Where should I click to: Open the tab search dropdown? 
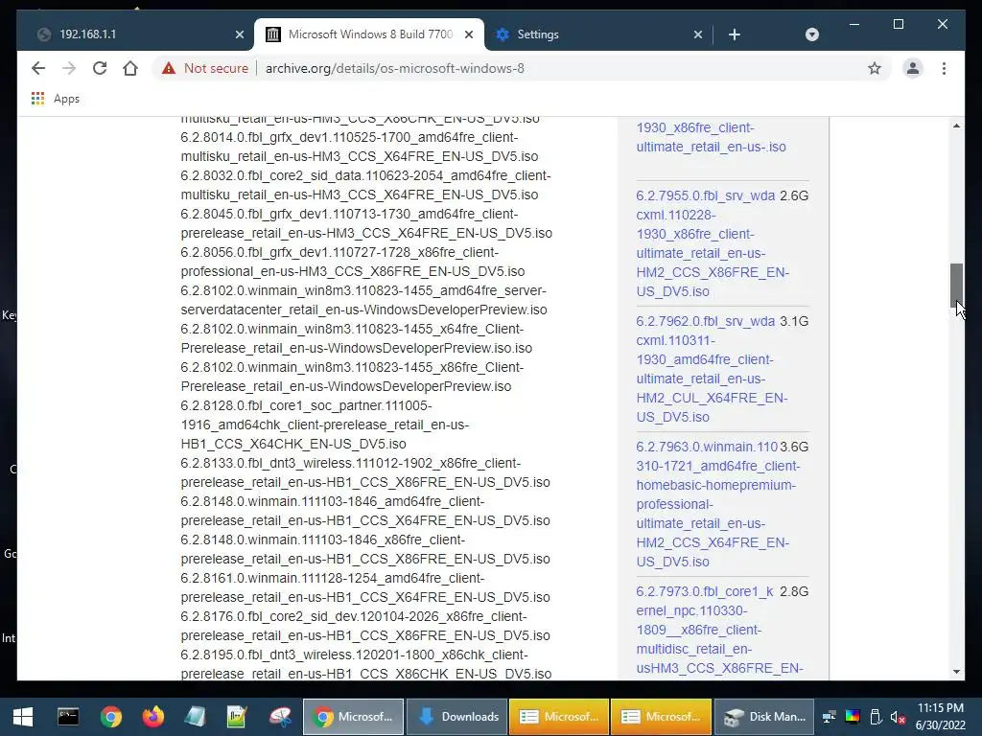coord(811,34)
